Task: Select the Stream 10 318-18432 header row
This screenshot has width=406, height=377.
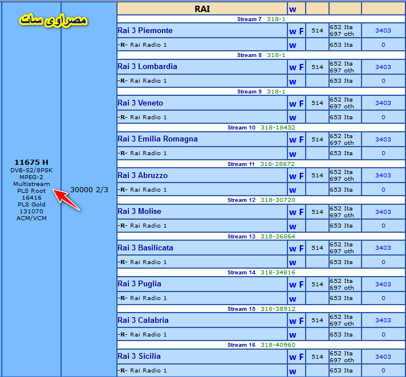Action: pos(261,128)
